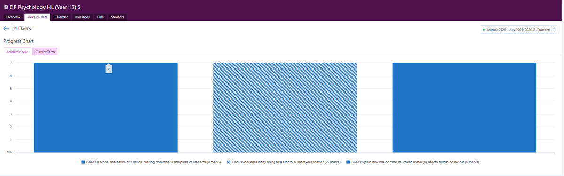Toggle legend swatch for SAQ neurotransmitter task

point(348,162)
